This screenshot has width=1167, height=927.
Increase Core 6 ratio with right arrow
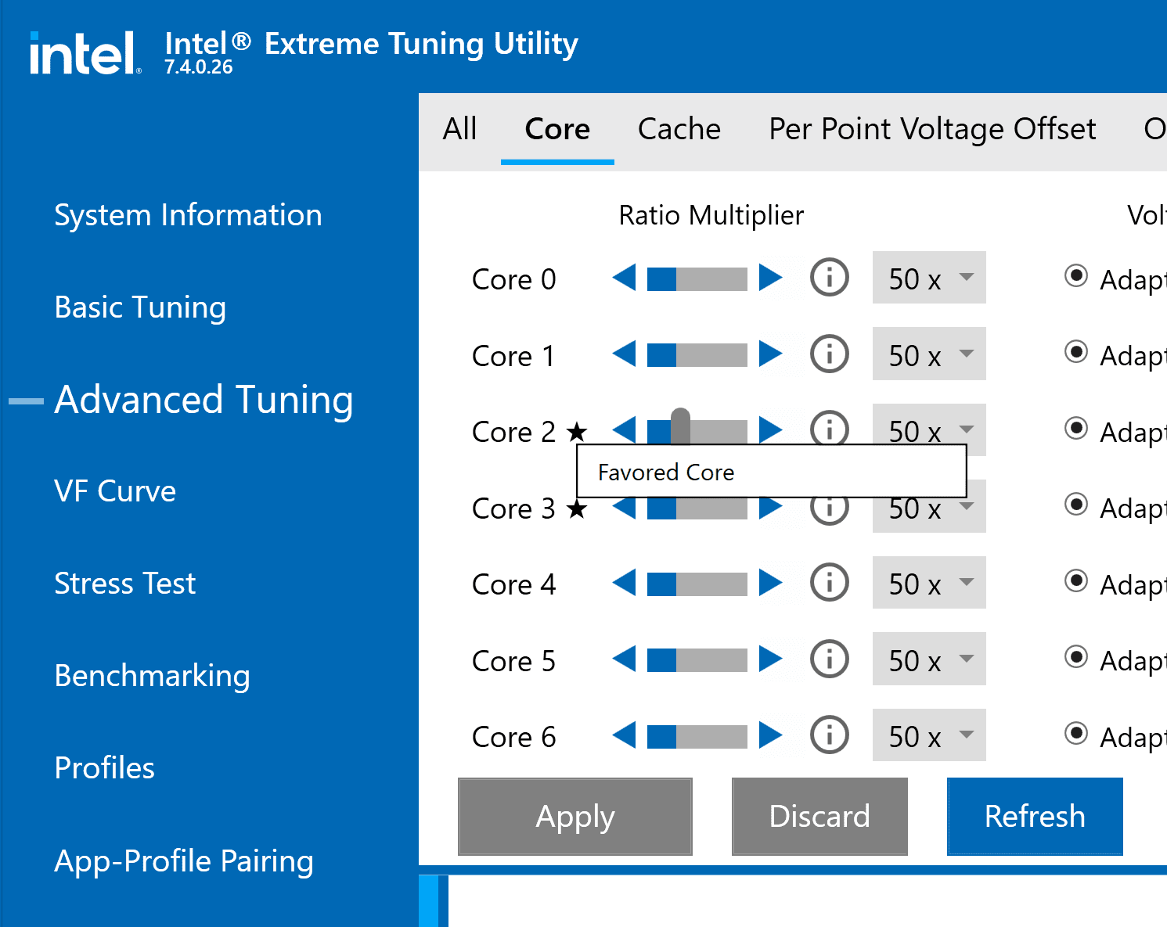771,735
